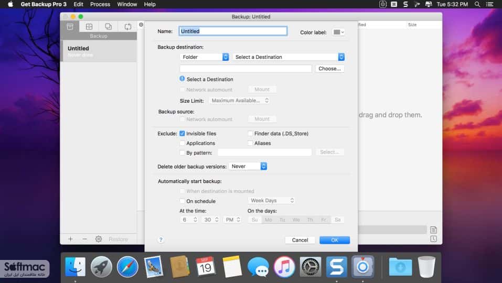This screenshot has width=502, height=283.
Task: Open Spotlight search in menu bar
Action: pos(477,4)
